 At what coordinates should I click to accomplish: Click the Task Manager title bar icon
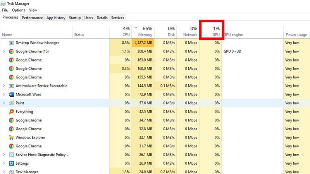coord(3,3)
